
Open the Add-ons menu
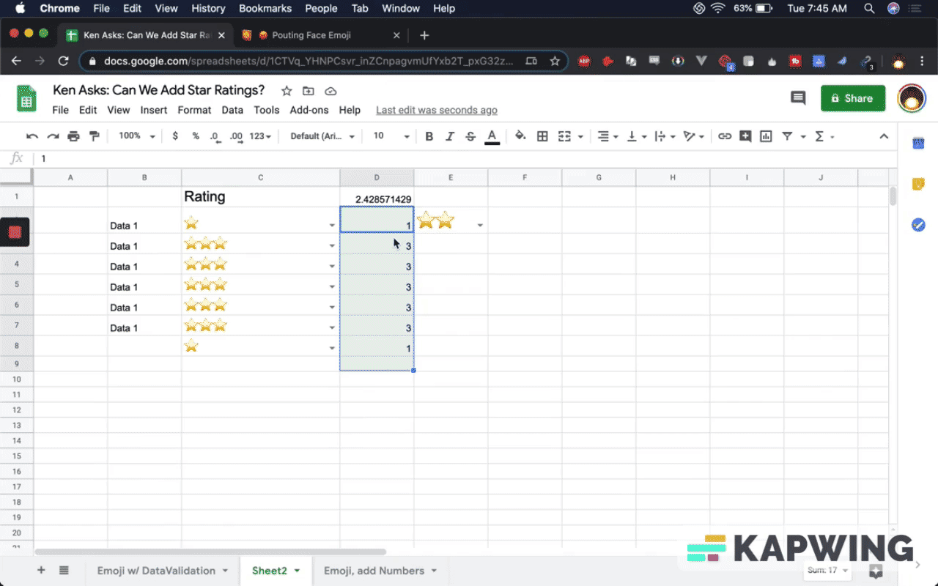(x=309, y=110)
